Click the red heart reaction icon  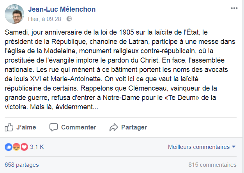(x=24, y=147)
